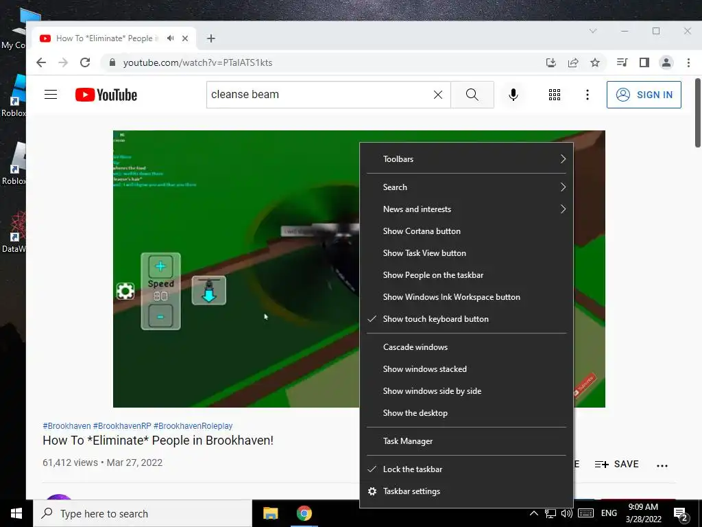Screen dimensions: 702x527
Task: Reload the YouTube page
Action: coord(85,62)
